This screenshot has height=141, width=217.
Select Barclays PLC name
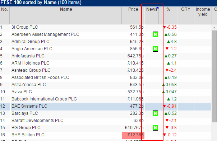coord(25,113)
